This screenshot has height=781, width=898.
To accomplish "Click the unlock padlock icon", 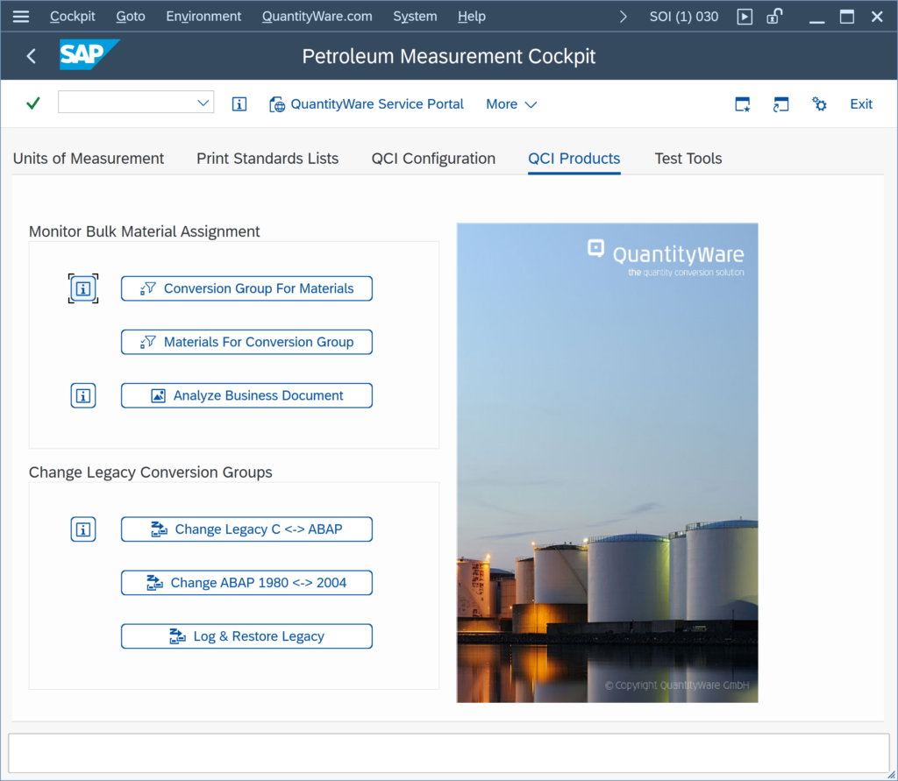I will click(x=774, y=17).
